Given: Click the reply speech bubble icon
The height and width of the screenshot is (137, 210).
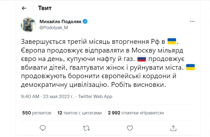Looking at the screenshot, I should (x=42, y=128).
